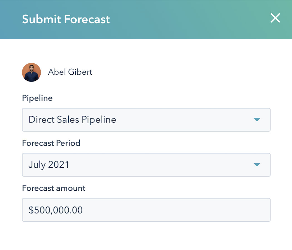Expand the Forecast Period dropdown
The height and width of the screenshot is (250, 292).
point(146,165)
